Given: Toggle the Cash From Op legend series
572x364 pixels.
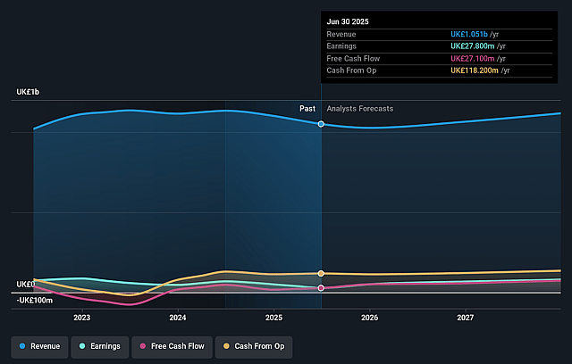Looking at the screenshot, I should click(x=254, y=346).
